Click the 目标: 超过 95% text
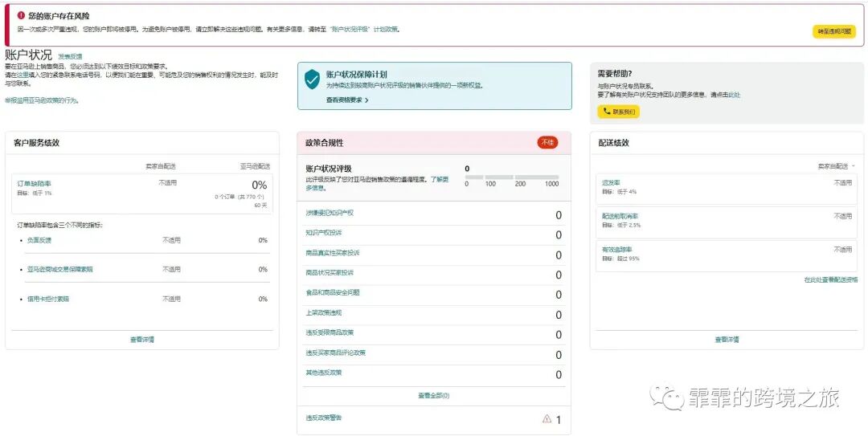Screen dimensions: 868x436 (620, 259)
